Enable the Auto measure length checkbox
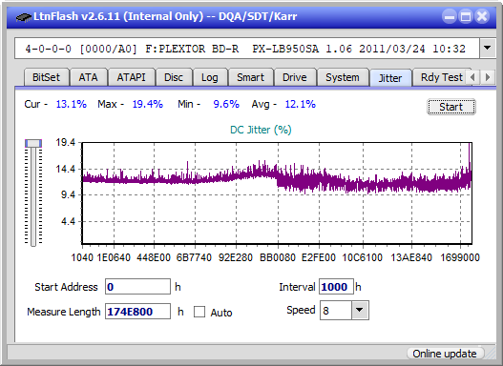 [199, 312]
